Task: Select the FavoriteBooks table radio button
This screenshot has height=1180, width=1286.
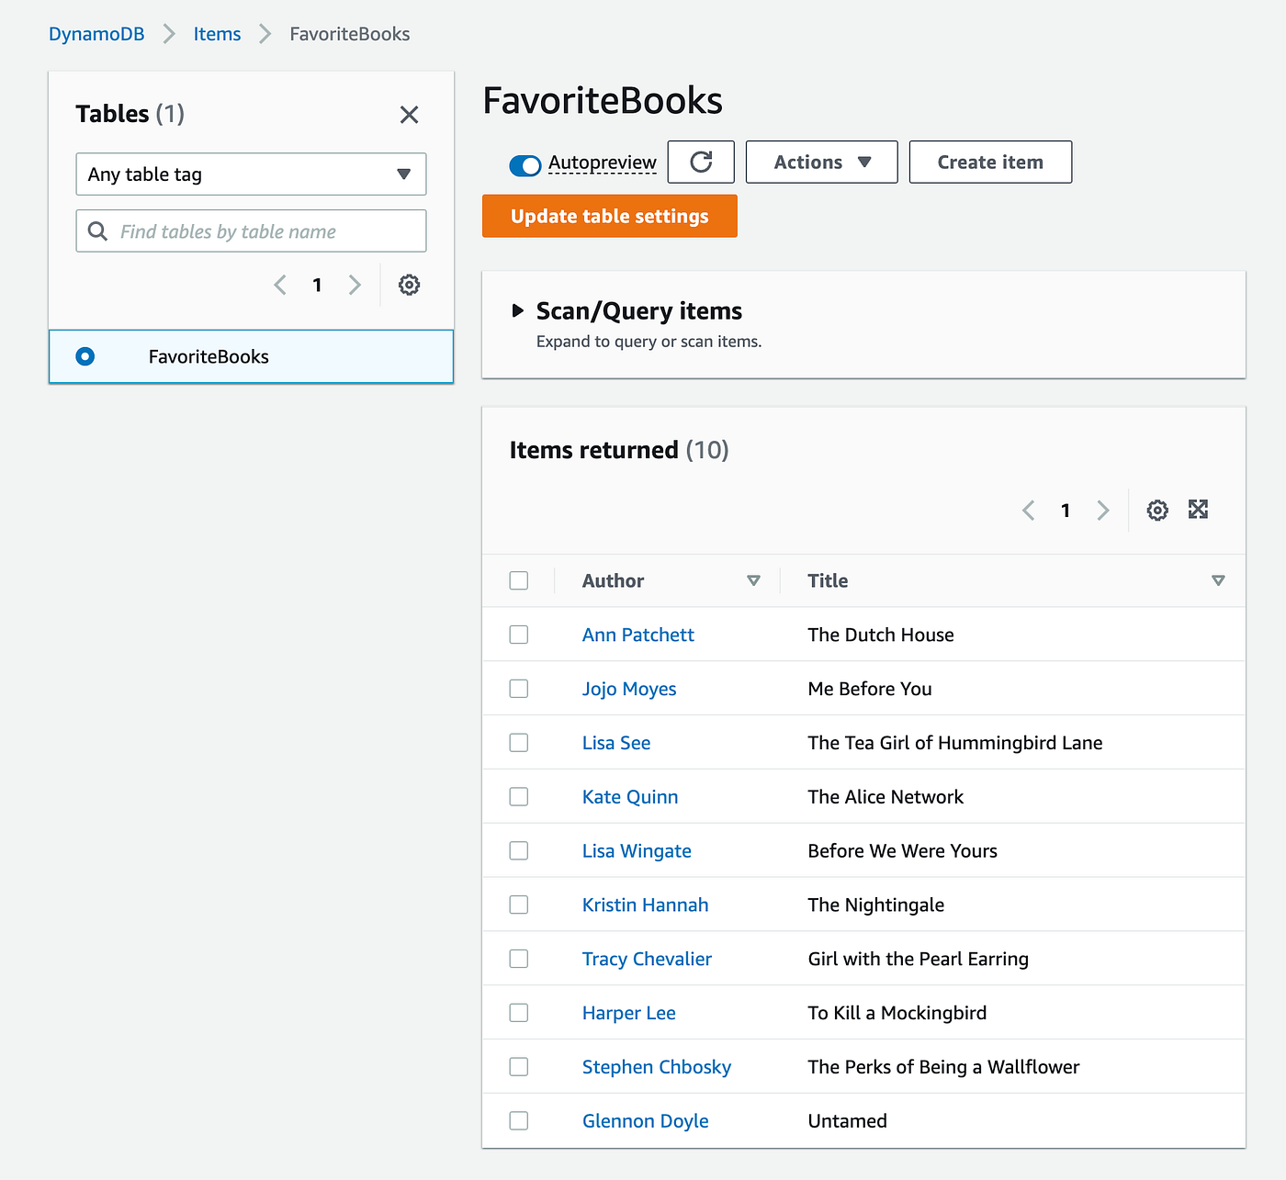Action: (85, 356)
